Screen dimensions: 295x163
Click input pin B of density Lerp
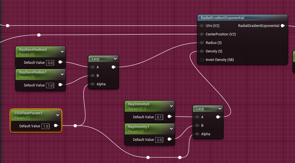197,126
